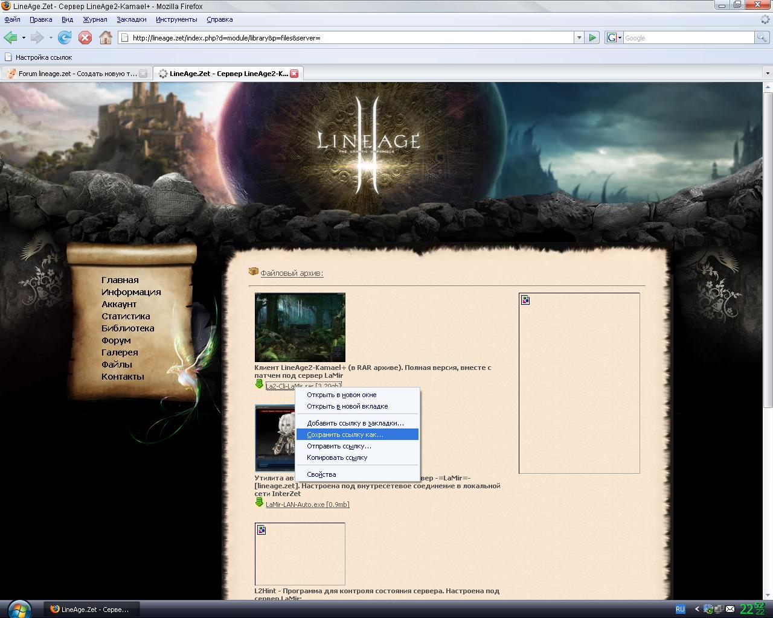Viewport: 773px width, 618px height.
Task: Click the Windows Start orb
Action: tap(19, 608)
